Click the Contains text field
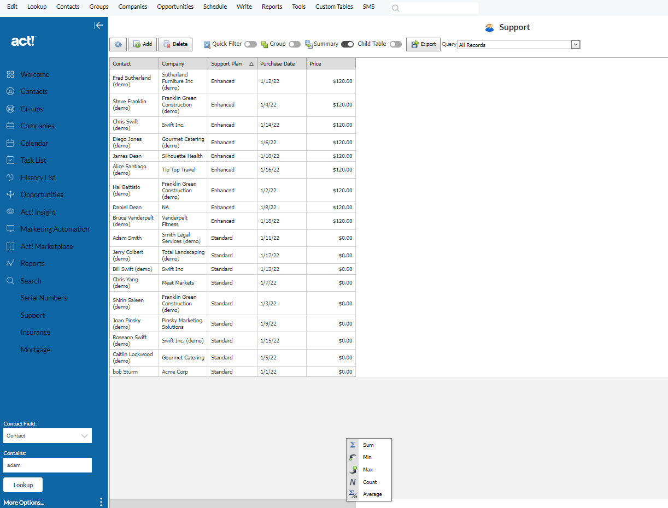Screen dimensions: 668x508 [47, 465]
